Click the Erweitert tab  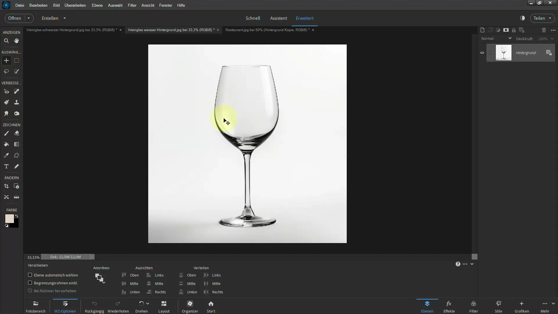(x=305, y=18)
